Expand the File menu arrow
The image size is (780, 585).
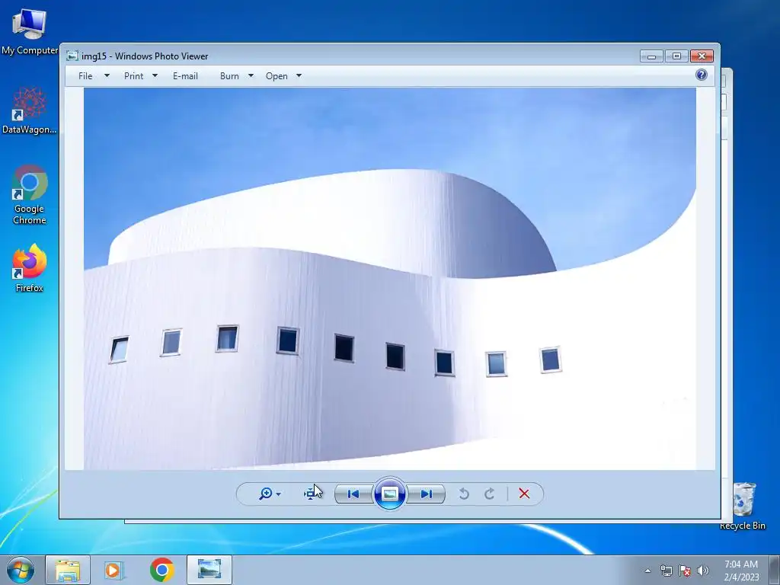point(107,76)
